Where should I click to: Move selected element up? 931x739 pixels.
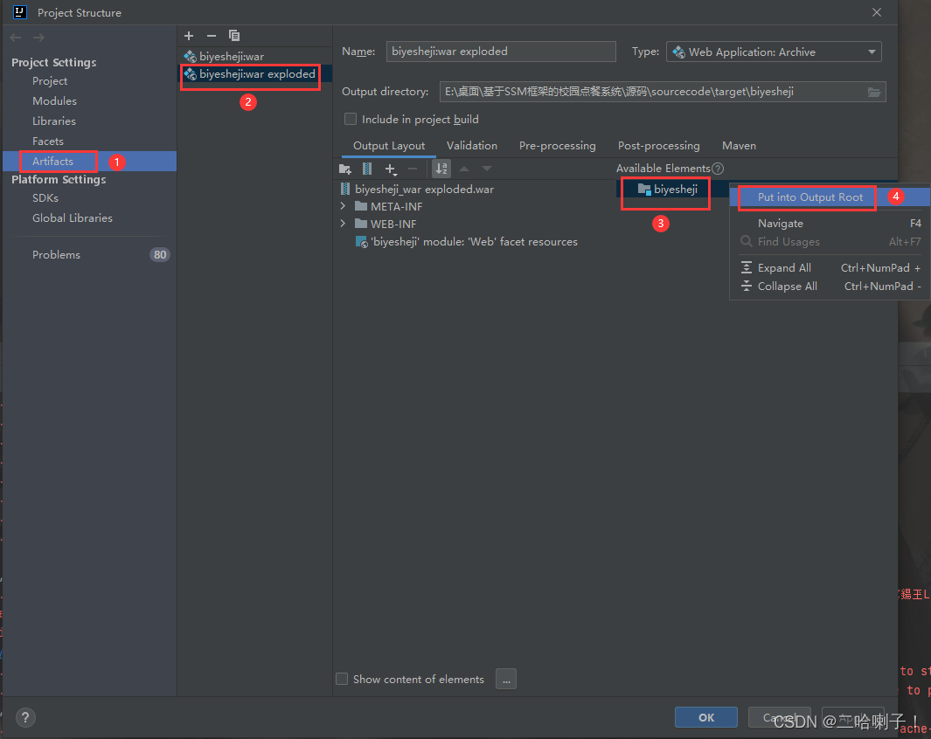pyautogui.click(x=464, y=169)
